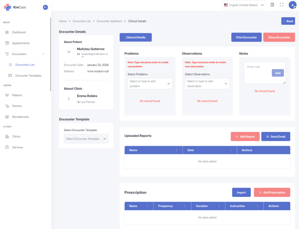Collapse sidebar using the blue arrow icon
Image resolution: width=299 pixels, height=229 pixels.
[45, 7]
